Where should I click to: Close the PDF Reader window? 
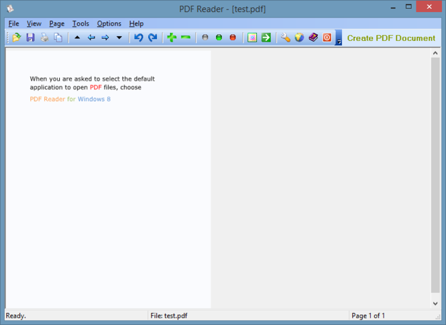(x=429, y=7)
